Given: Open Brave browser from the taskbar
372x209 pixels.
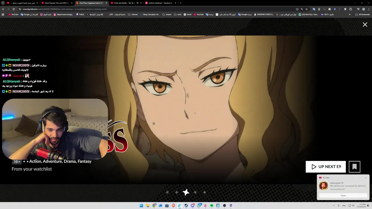Looking at the screenshot, I should [173, 206].
